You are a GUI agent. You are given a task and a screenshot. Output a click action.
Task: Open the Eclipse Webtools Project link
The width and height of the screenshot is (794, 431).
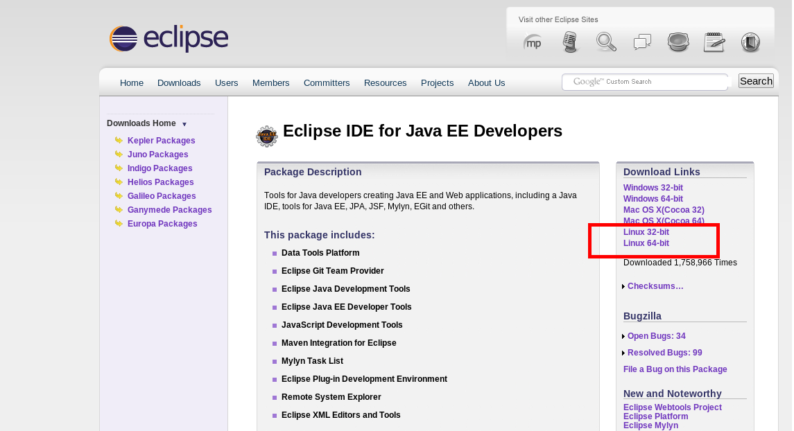[673, 407]
